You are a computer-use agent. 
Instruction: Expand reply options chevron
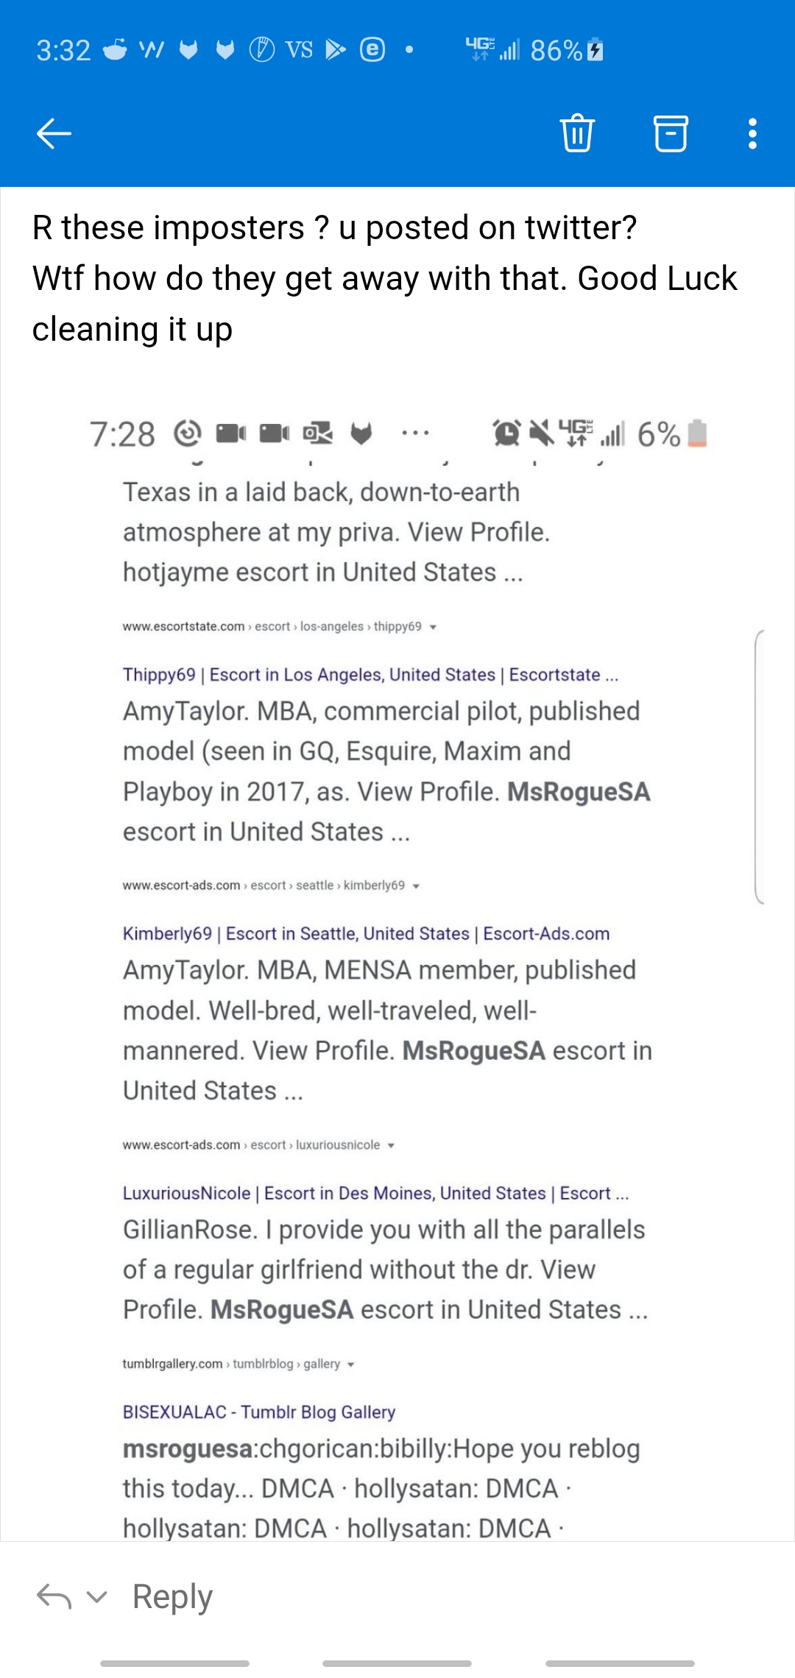pyautogui.click(x=97, y=1596)
